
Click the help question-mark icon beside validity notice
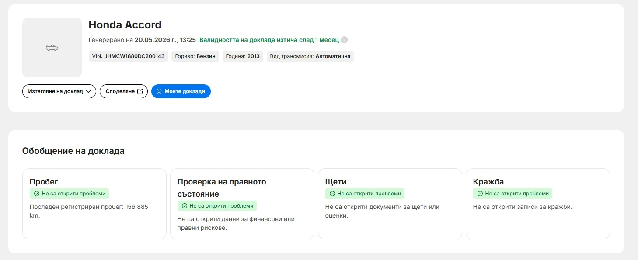point(344,40)
